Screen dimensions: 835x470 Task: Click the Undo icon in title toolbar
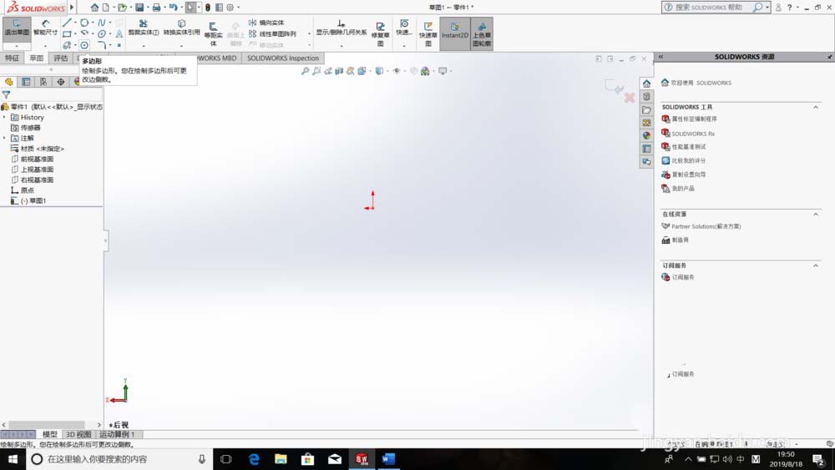coord(173,8)
